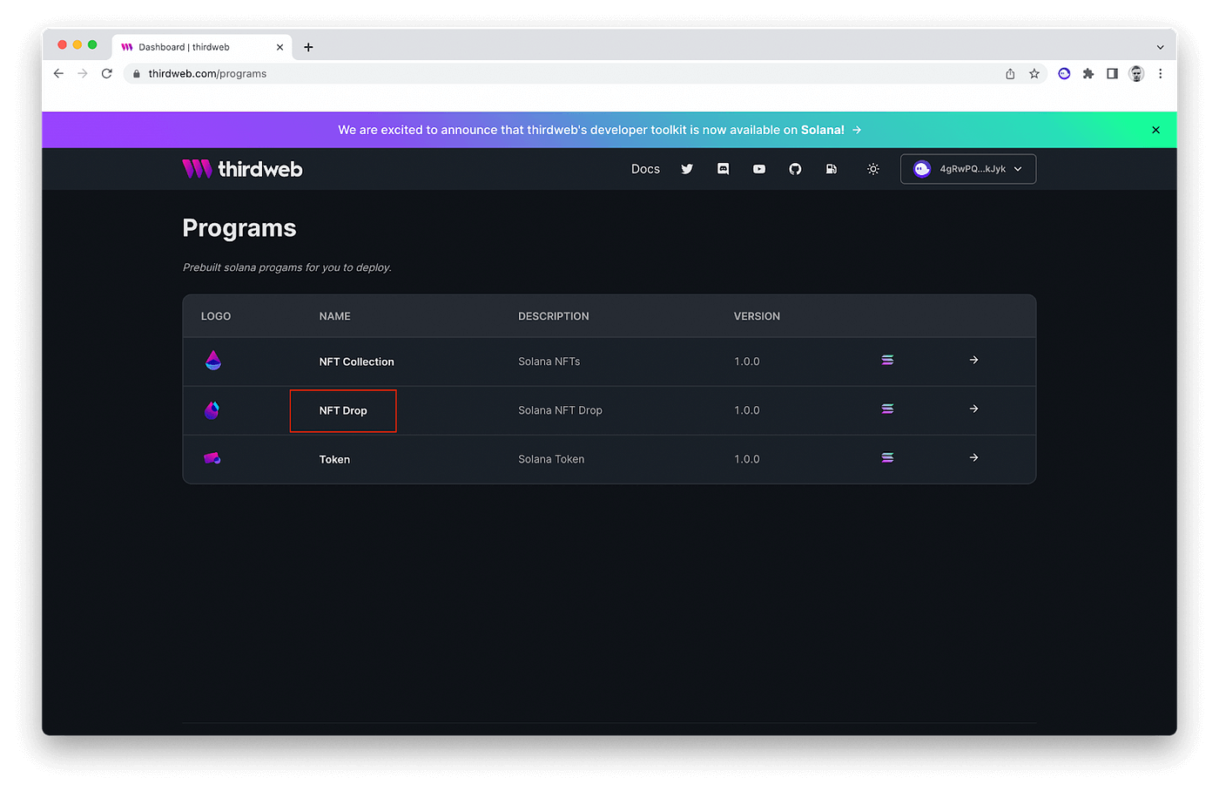The width and height of the screenshot is (1219, 791).
Task: Click the VERSION column header
Action: pyautogui.click(x=757, y=316)
